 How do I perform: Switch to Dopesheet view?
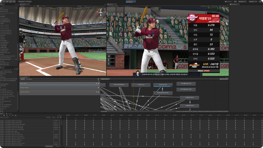[x=49, y=146]
